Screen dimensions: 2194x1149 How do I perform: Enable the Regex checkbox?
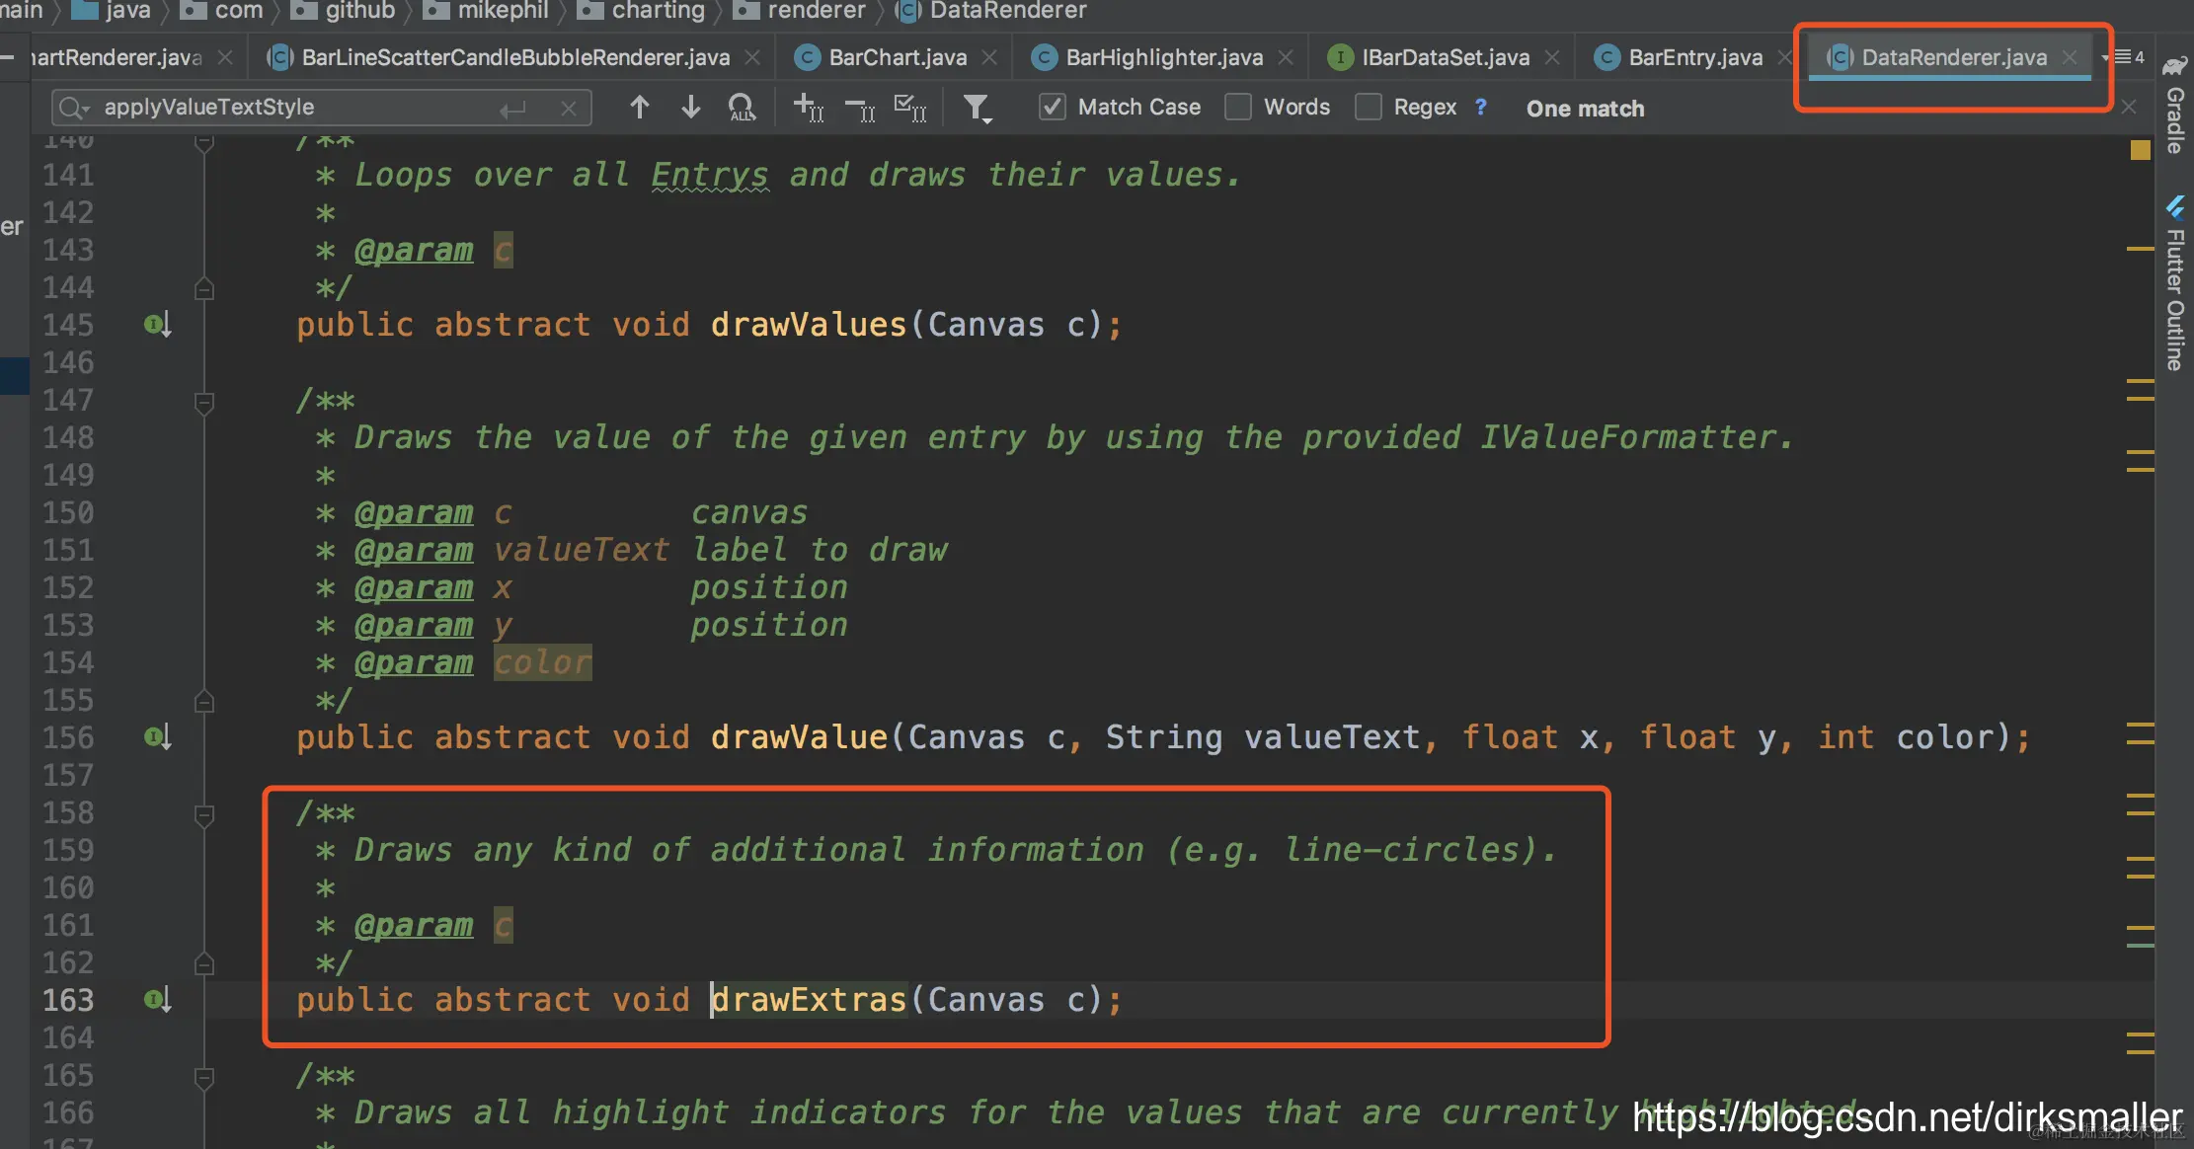pyautogui.click(x=1369, y=107)
